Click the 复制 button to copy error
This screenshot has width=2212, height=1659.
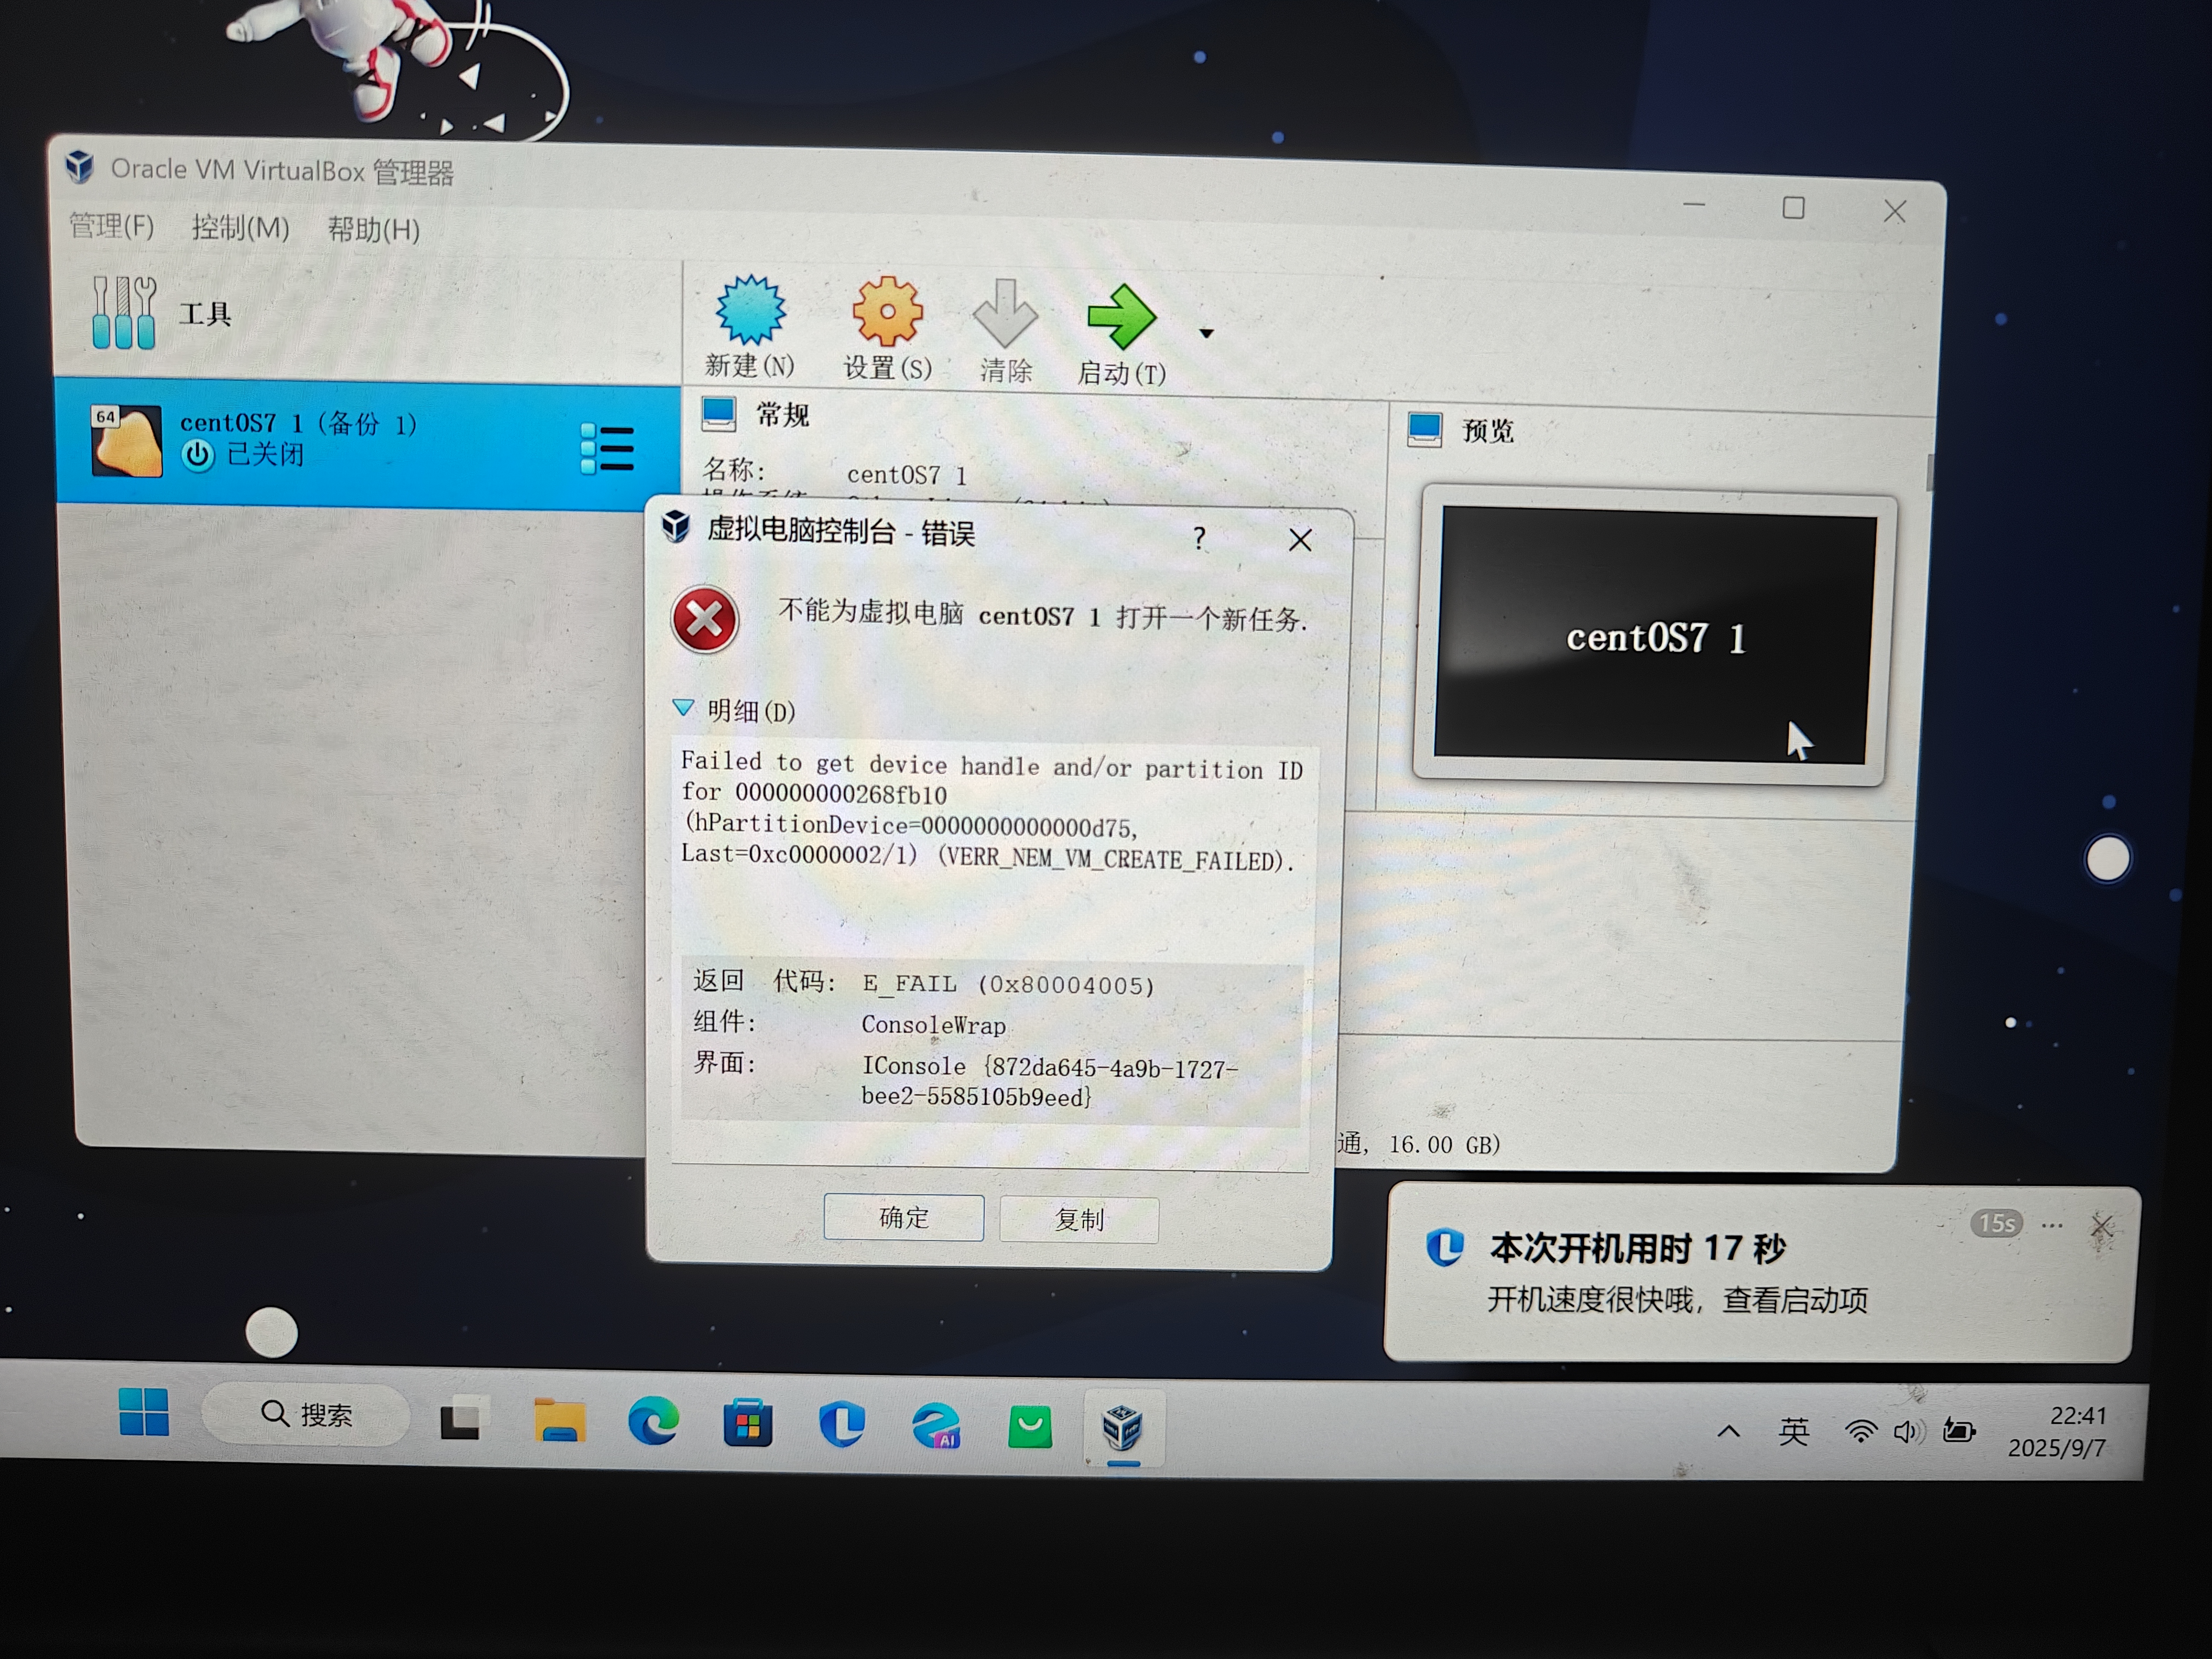tap(1079, 1219)
